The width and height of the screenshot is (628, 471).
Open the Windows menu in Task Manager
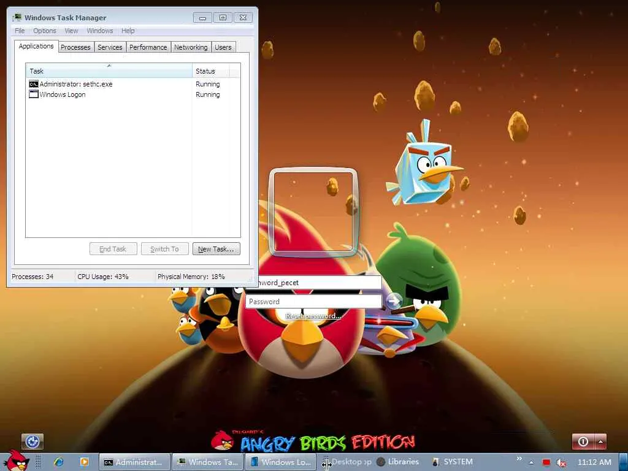coord(100,31)
